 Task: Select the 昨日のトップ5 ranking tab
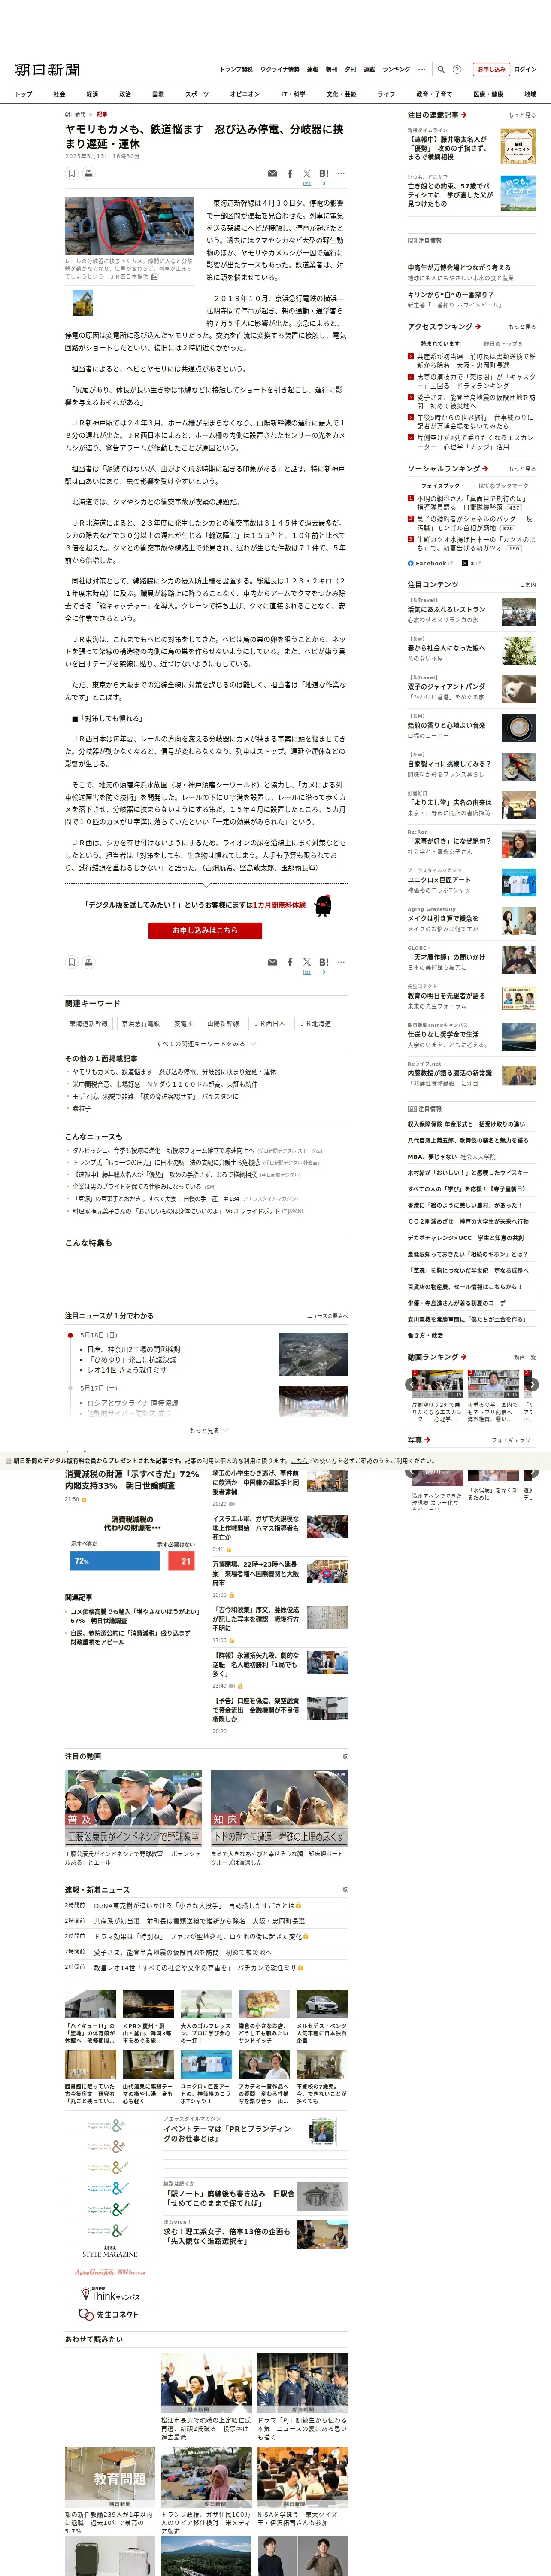pos(503,344)
